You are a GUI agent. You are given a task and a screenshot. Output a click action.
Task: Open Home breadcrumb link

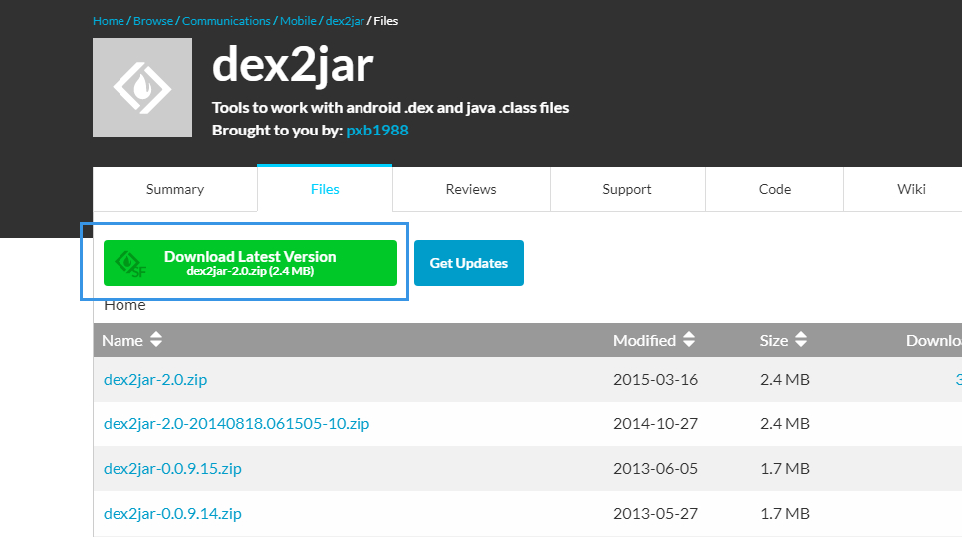coord(108,21)
